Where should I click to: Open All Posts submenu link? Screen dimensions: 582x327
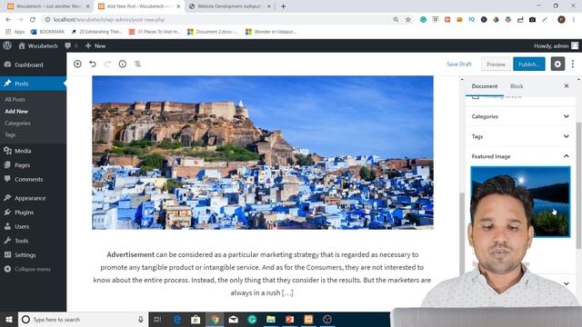tap(15, 99)
